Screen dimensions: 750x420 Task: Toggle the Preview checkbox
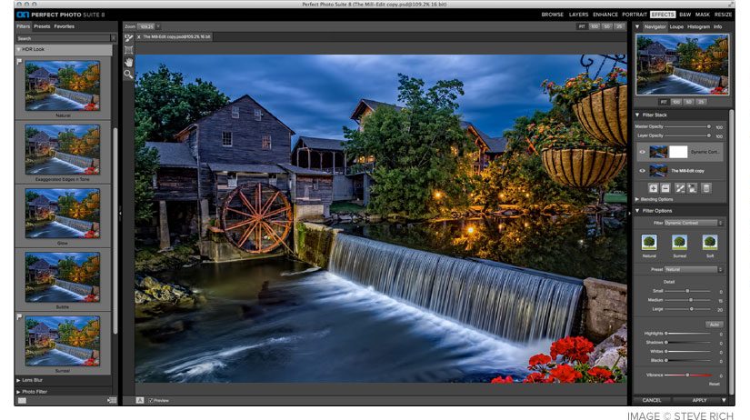click(x=151, y=400)
